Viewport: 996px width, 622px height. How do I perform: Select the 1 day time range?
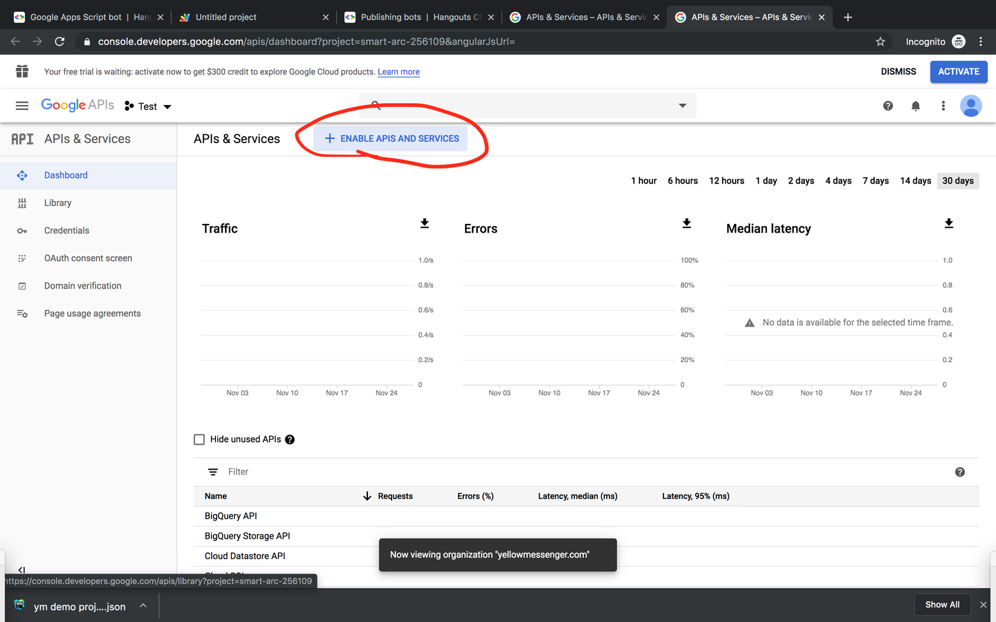766,181
